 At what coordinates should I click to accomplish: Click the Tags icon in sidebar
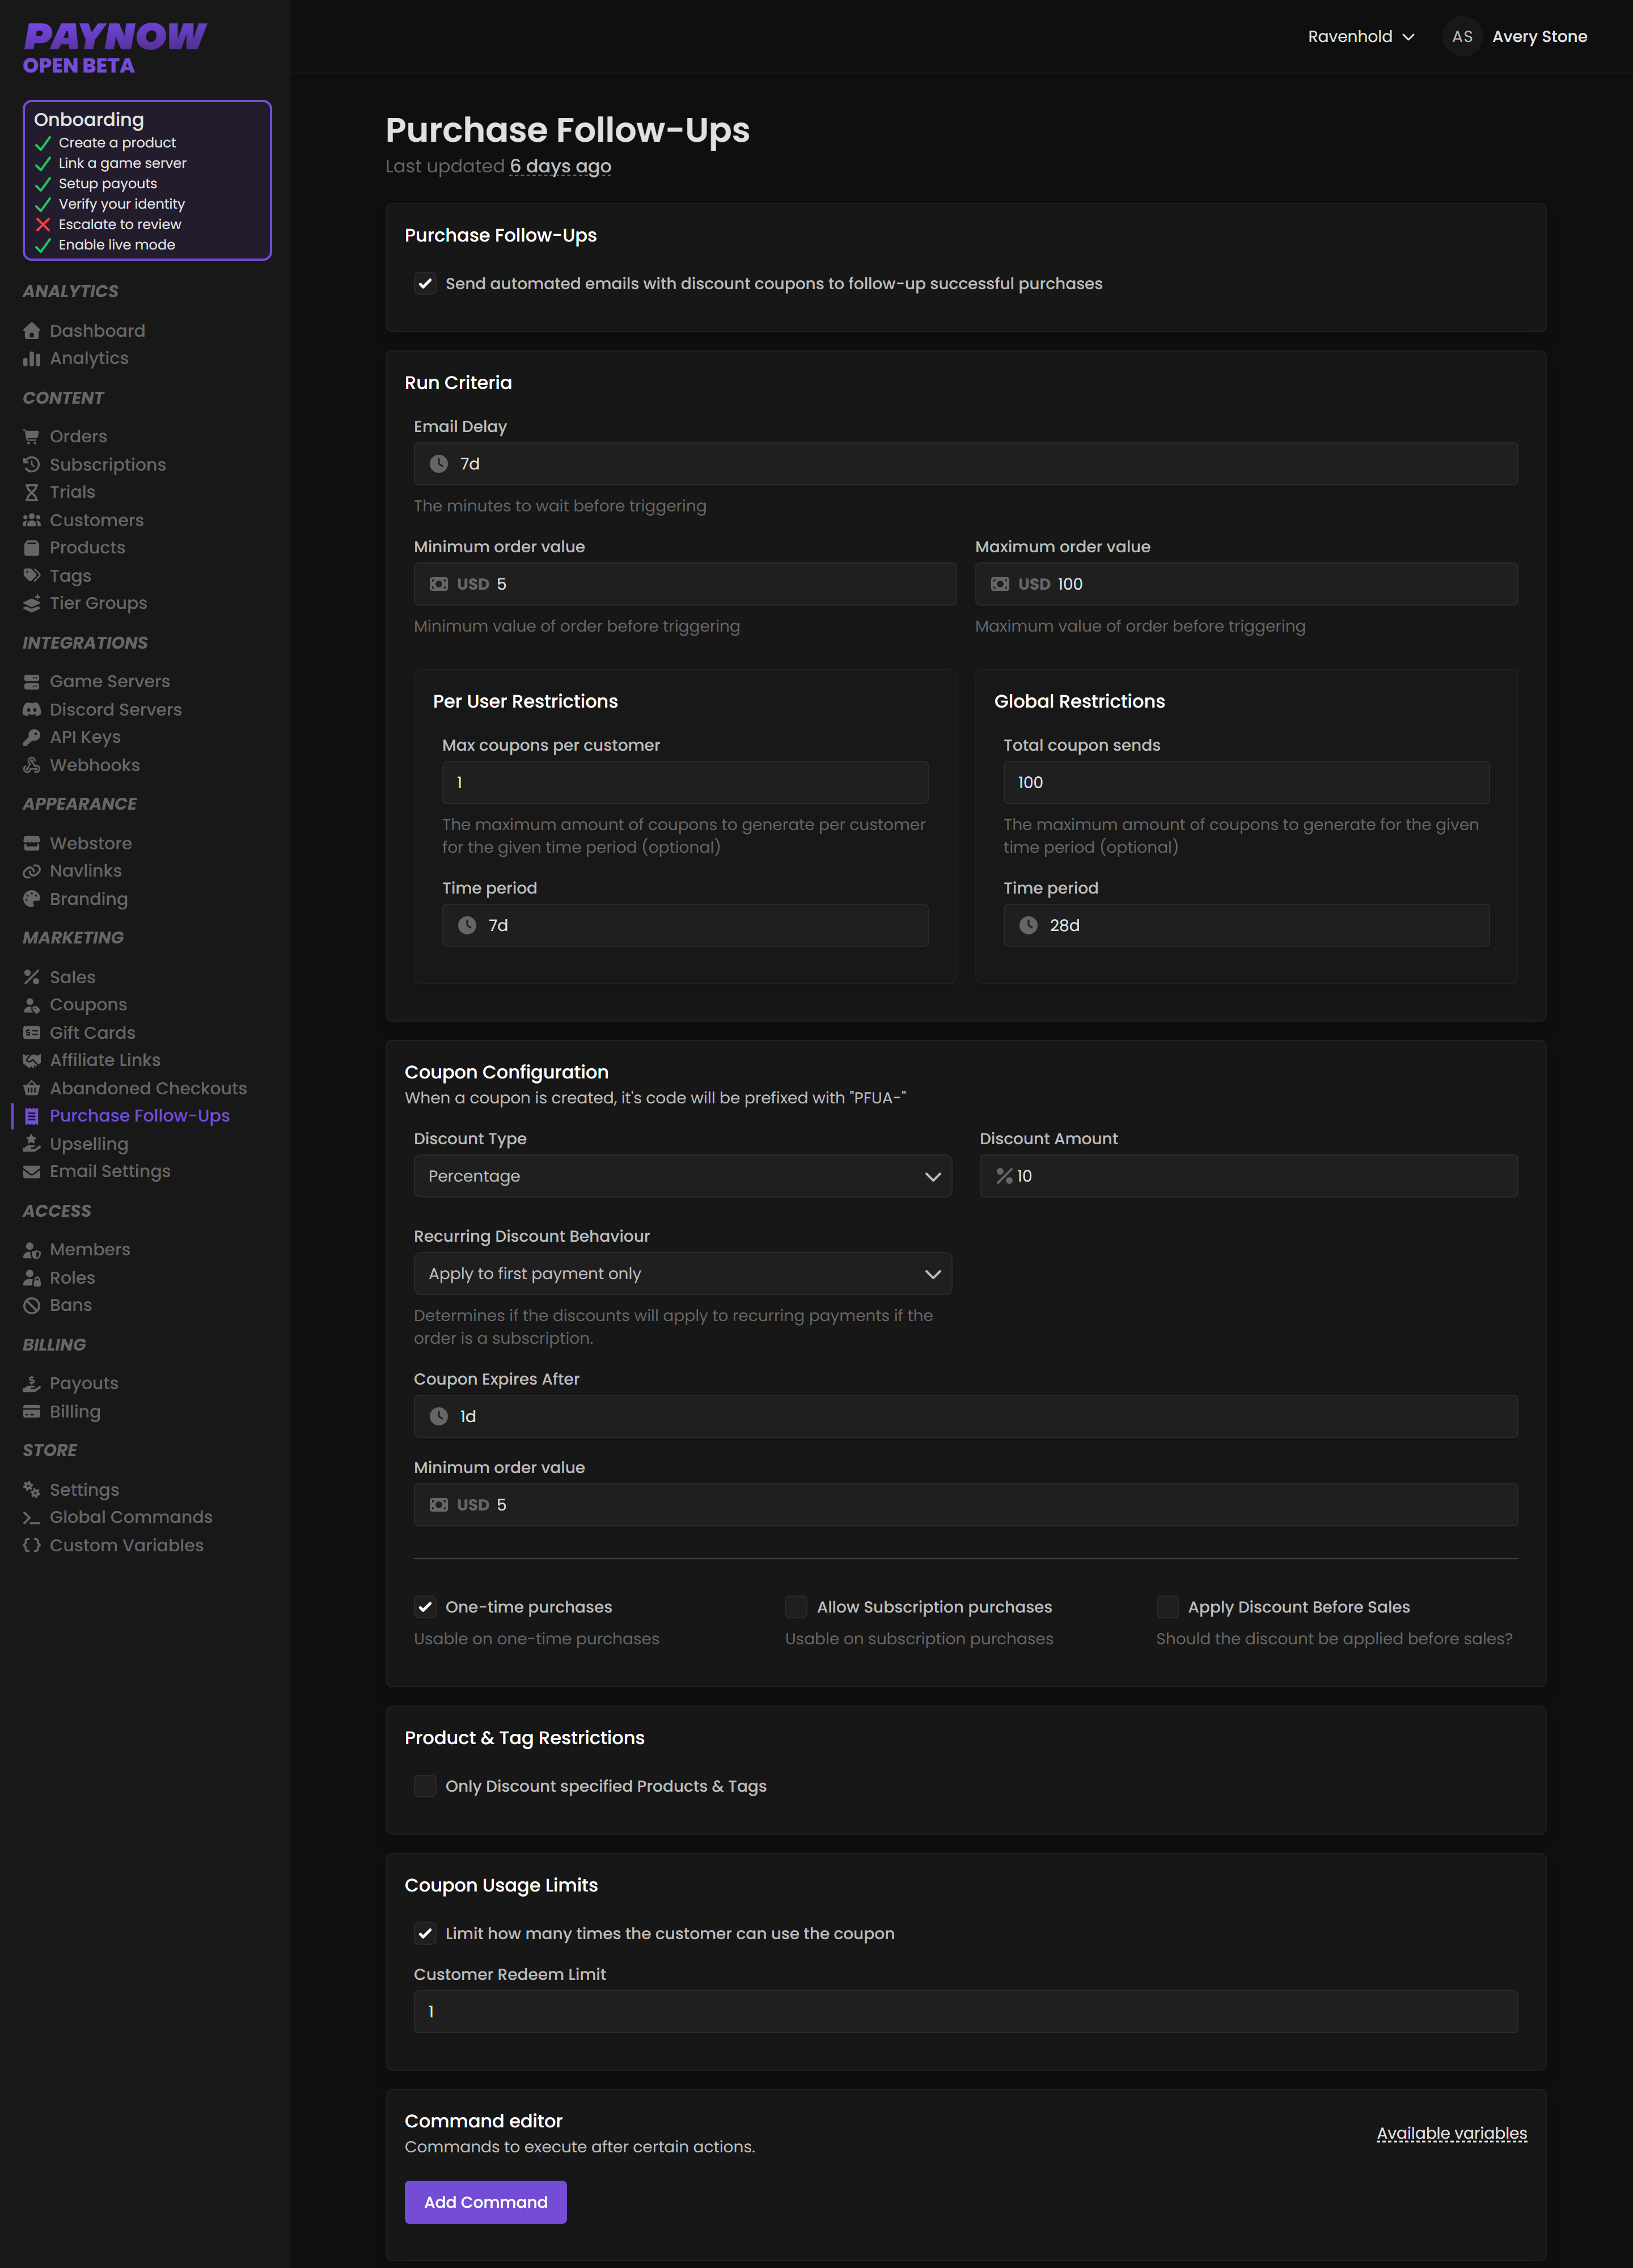click(x=32, y=576)
